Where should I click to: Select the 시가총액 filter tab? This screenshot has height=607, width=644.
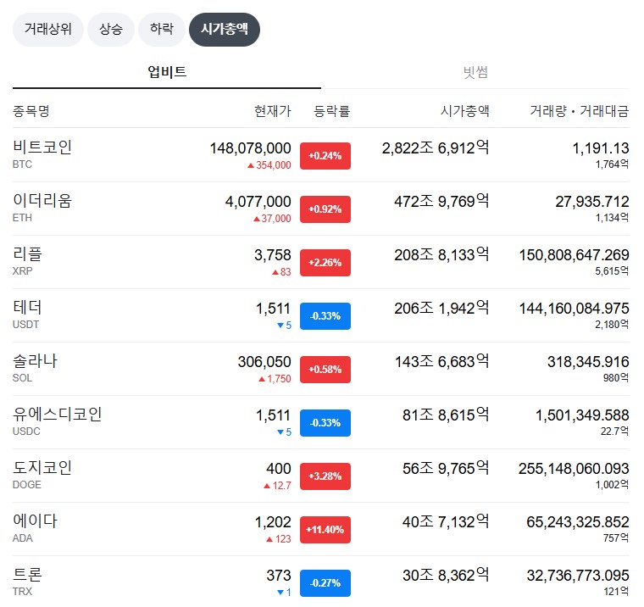[x=225, y=29]
